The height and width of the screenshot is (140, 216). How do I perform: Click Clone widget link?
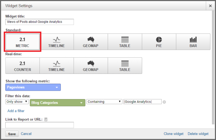[x=173, y=134]
